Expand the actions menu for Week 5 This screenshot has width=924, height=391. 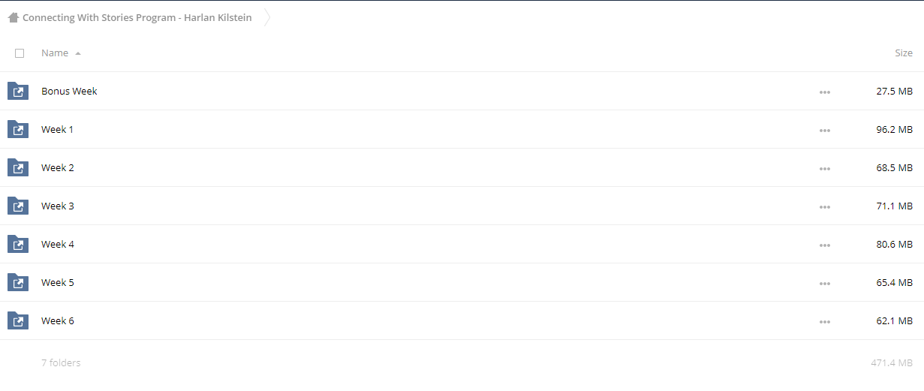tap(825, 283)
